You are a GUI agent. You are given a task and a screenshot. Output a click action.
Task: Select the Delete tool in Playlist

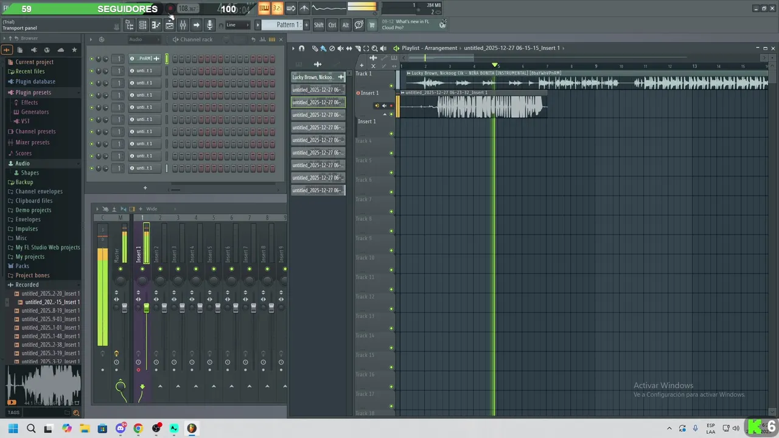[332, 48]
